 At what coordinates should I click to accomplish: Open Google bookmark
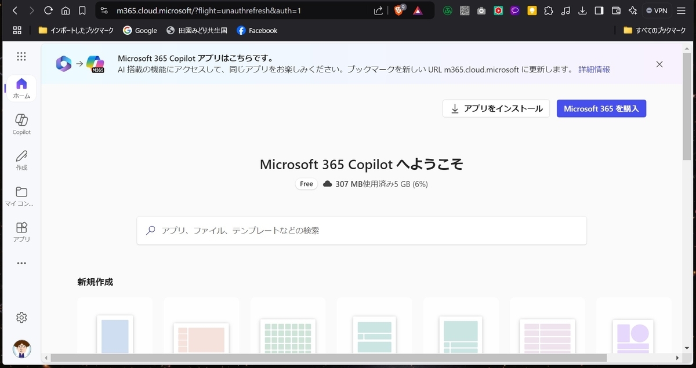[x=140, y=30]
